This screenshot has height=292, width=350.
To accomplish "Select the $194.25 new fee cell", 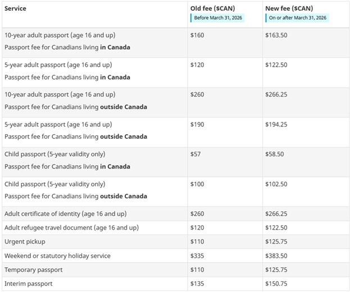I will click(276, 124).
